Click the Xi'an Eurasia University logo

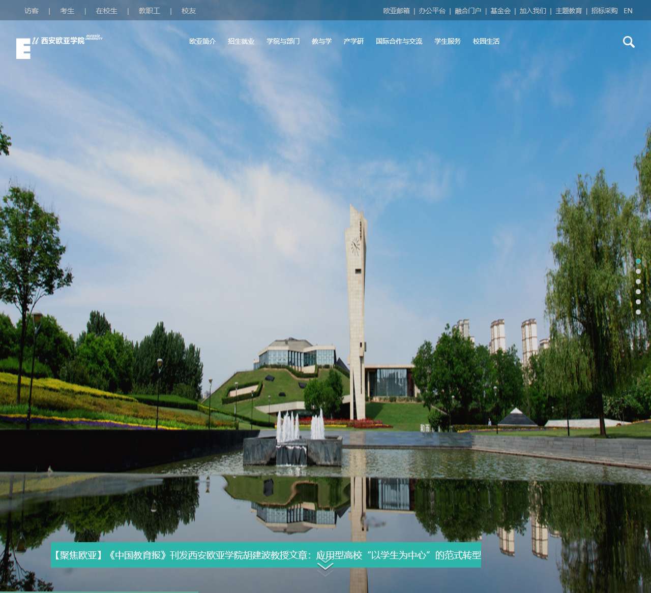(x=59, y=47)
